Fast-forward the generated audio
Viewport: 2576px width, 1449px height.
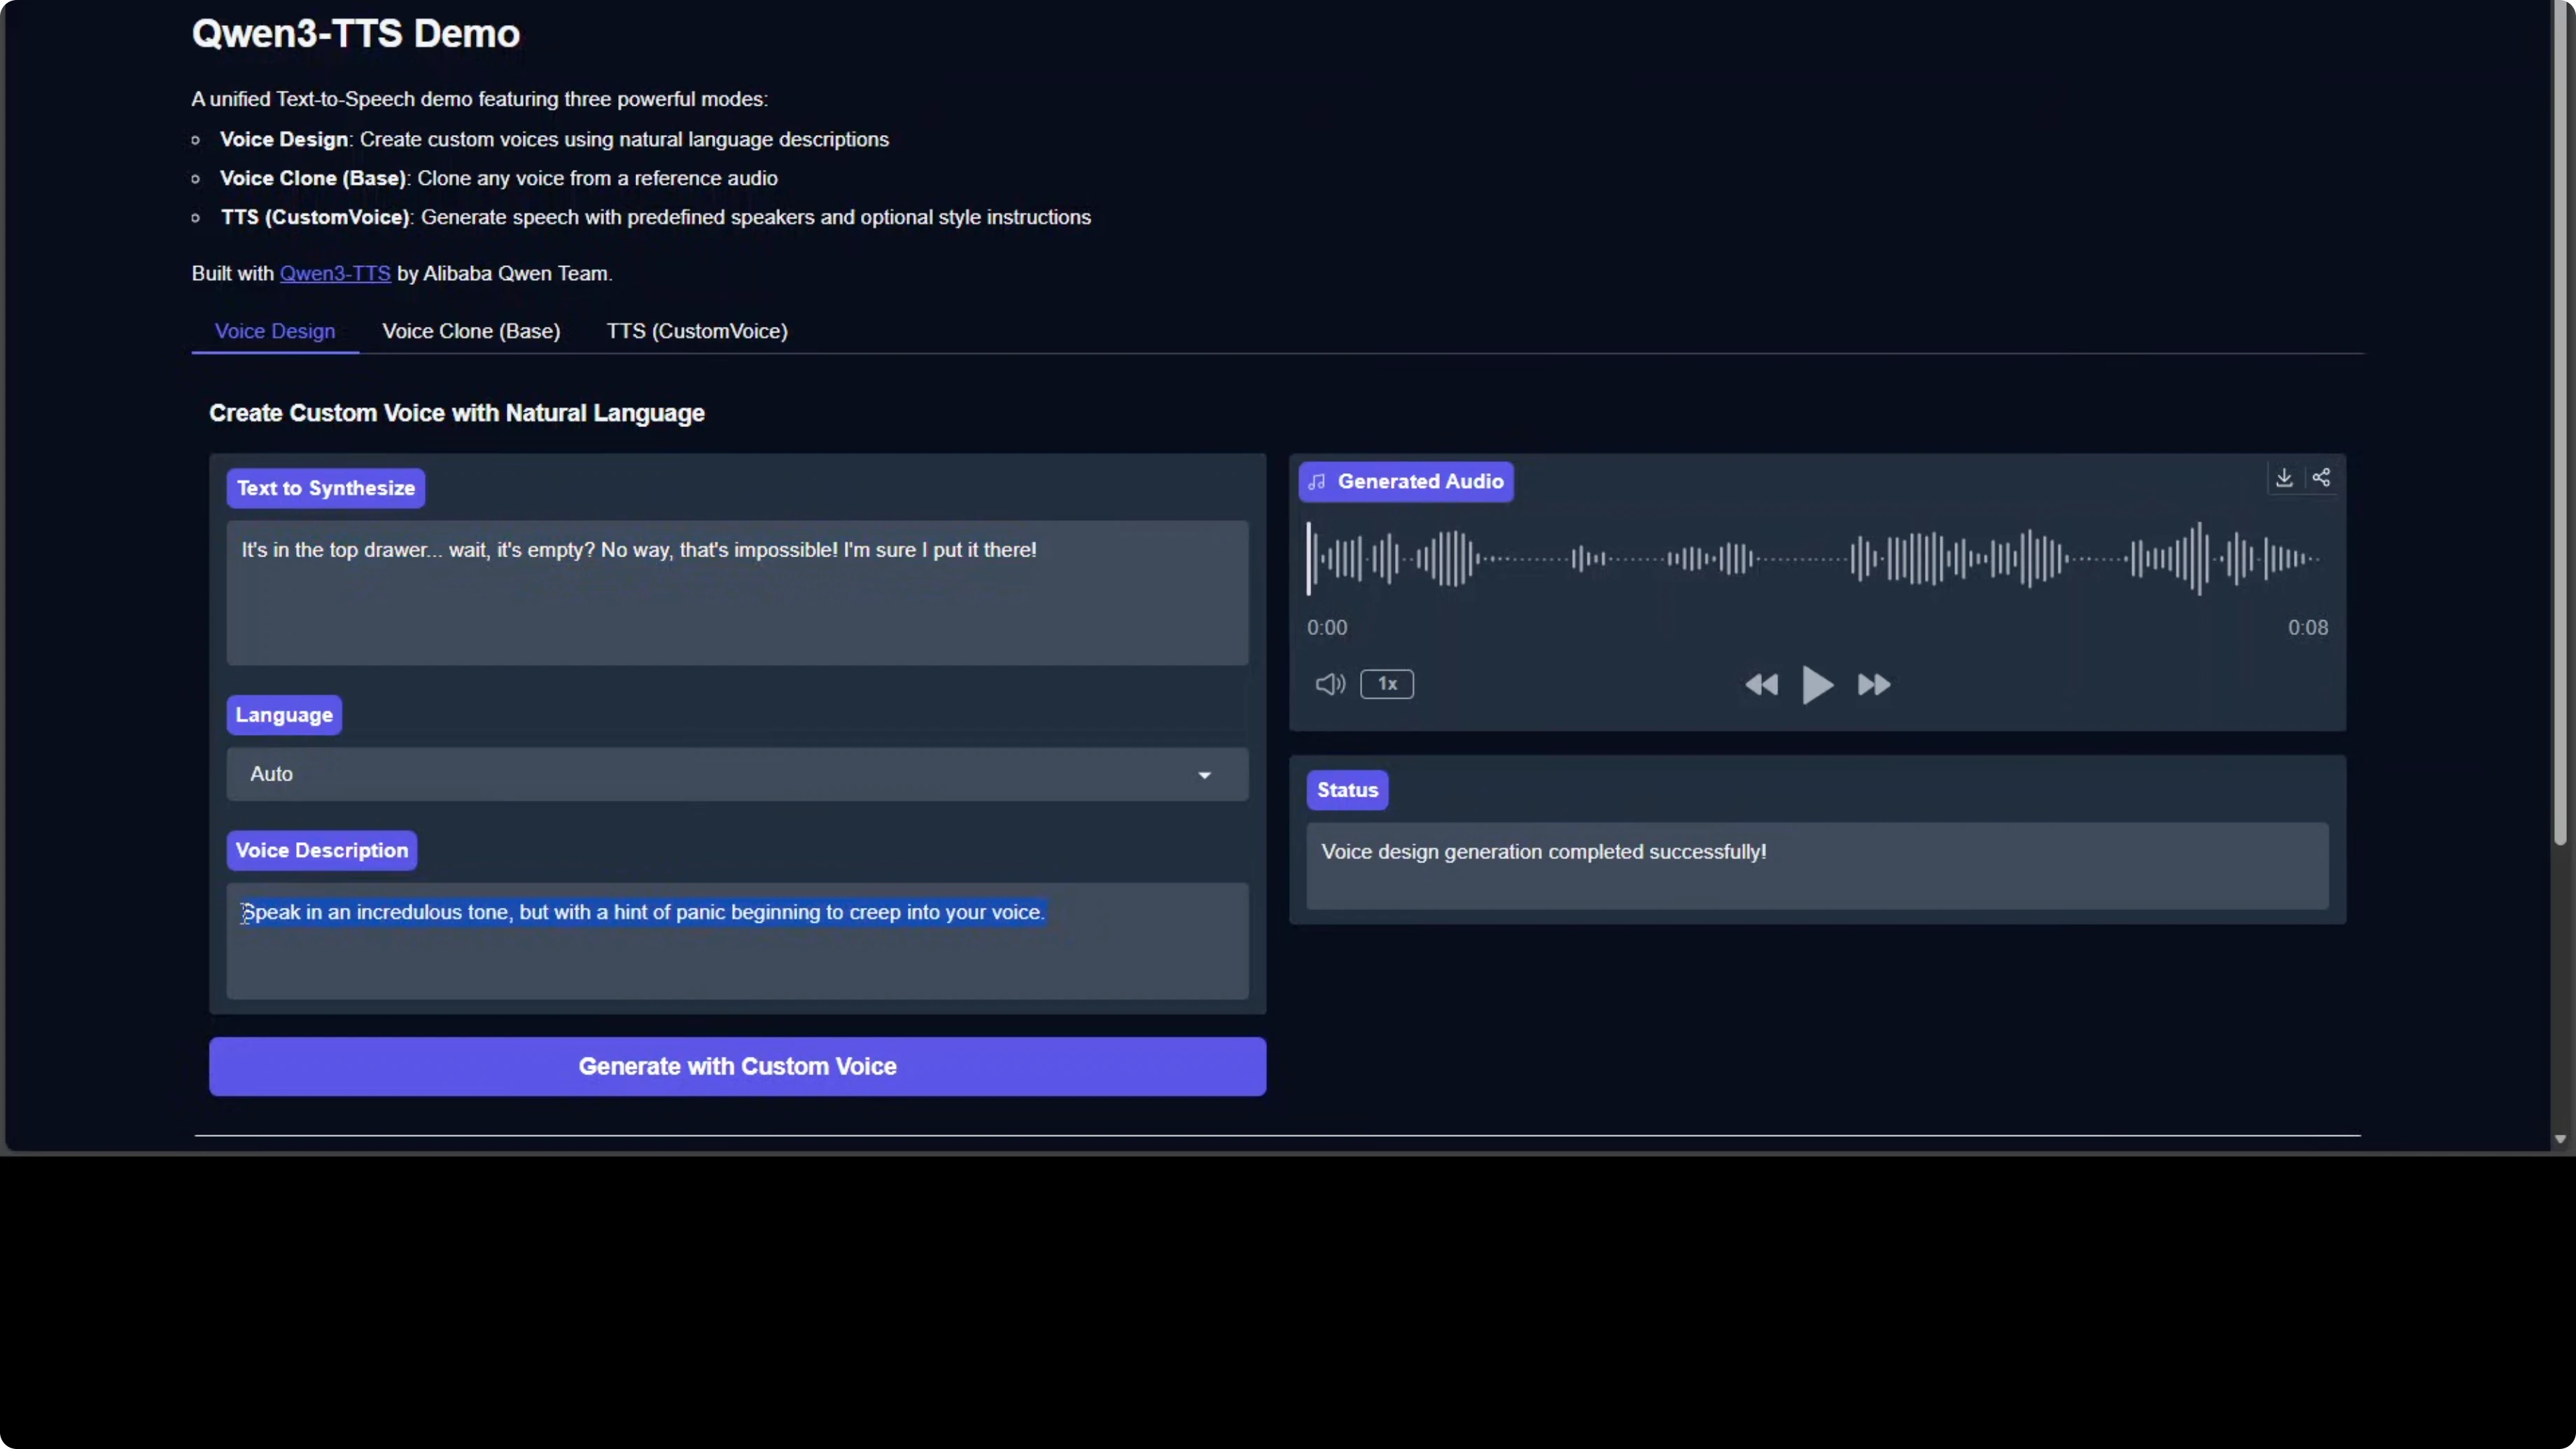pyautogui.click(x=1873, y=685)
